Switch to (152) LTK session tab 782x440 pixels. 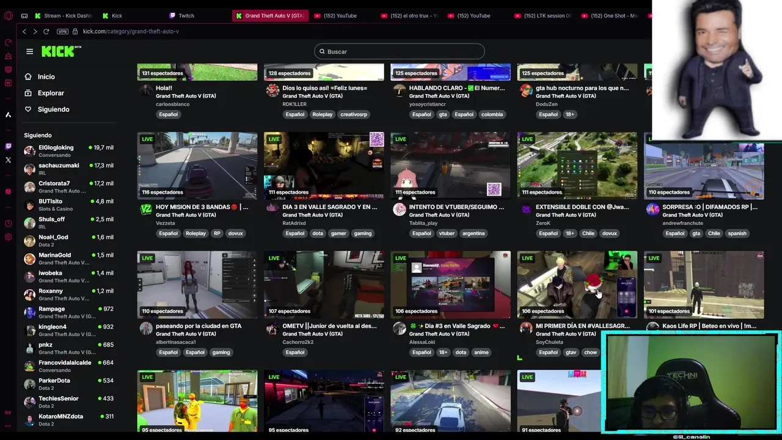pos(543,16)
